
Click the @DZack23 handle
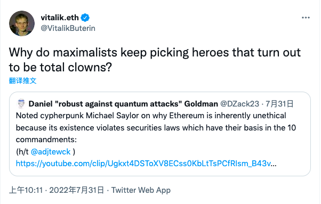(240, 104)
